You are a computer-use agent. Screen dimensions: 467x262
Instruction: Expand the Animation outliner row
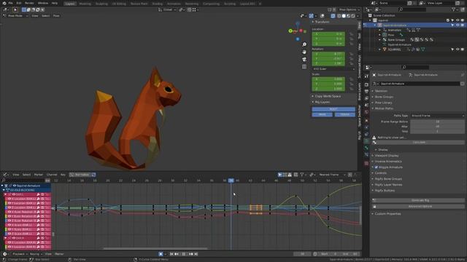[379, 30]
